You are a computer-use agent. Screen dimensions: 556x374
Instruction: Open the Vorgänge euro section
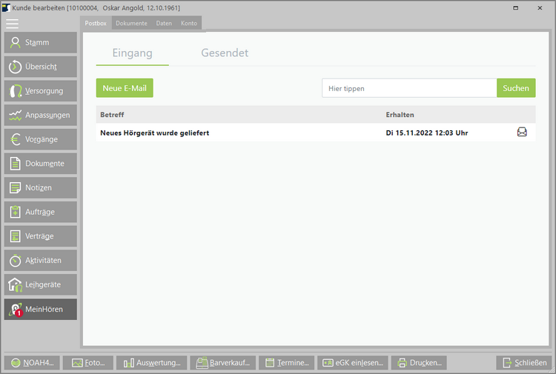click(40, 139)
